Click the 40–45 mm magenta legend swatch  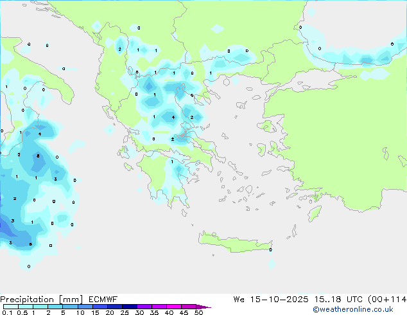click(174, 307)
